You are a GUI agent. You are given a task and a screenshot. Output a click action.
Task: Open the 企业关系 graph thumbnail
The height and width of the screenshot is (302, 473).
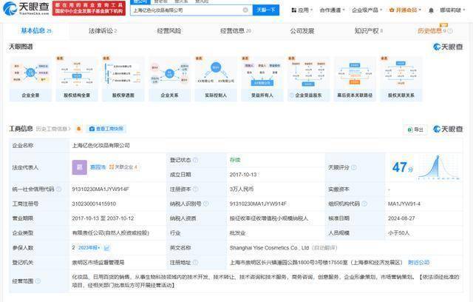(x=169, y=78)
